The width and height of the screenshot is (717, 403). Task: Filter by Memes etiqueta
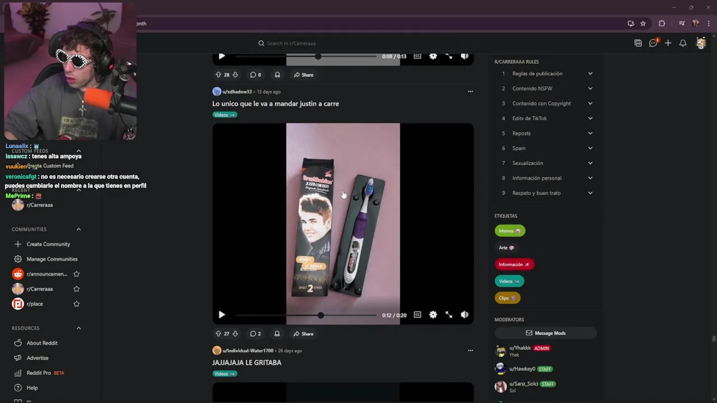pos(510,231)
